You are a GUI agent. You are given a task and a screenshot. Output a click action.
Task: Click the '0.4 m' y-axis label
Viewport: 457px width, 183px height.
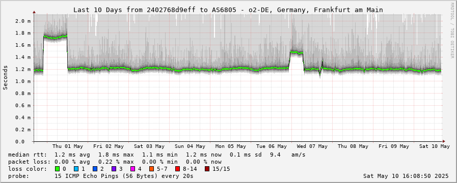pyautogui.click(x=23, y=117)
